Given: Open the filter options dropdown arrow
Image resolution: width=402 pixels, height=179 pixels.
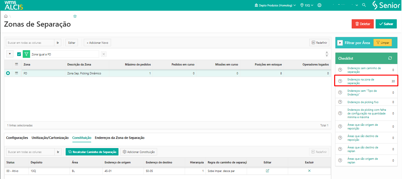Looking at the screenshot, I should [10, 54].
